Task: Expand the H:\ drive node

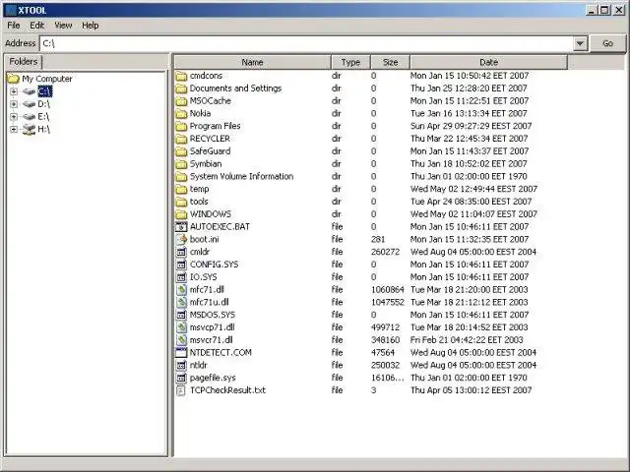Action: (14, 129)
